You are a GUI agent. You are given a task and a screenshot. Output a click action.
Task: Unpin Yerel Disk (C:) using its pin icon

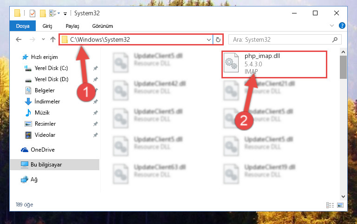pyautogui.click(x=95, y=68)
